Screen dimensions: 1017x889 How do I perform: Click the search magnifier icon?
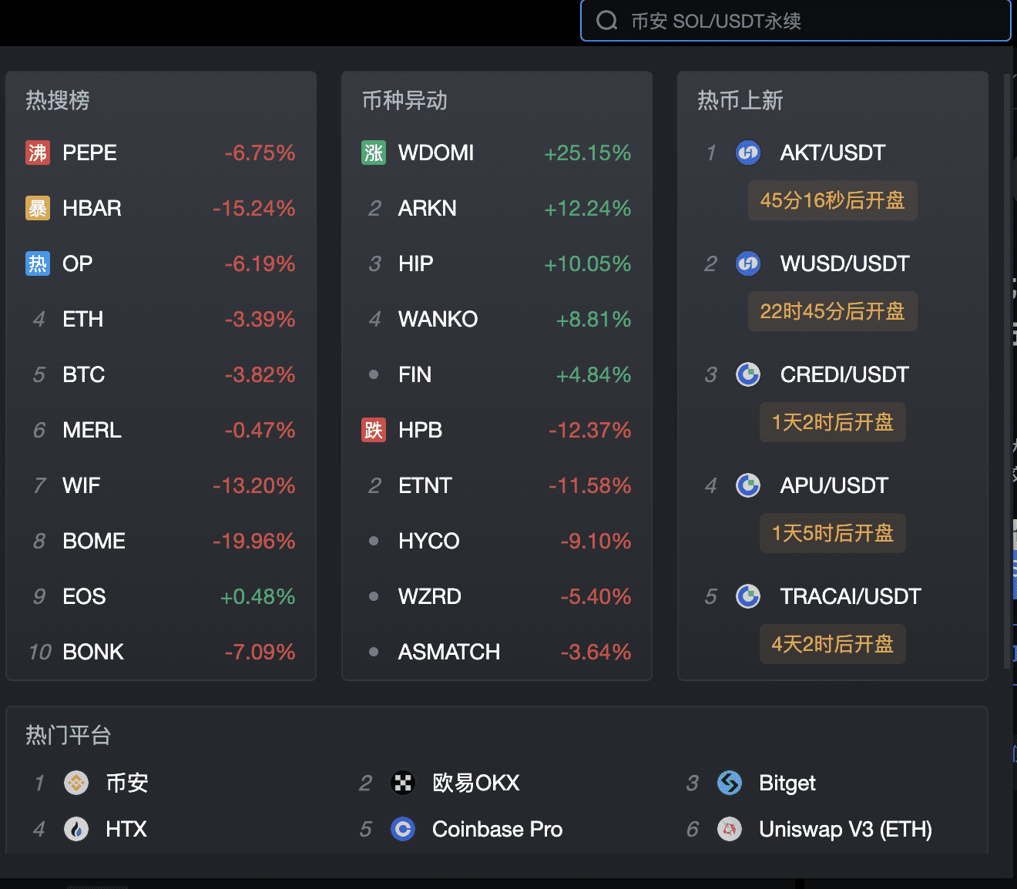[607, 21]
